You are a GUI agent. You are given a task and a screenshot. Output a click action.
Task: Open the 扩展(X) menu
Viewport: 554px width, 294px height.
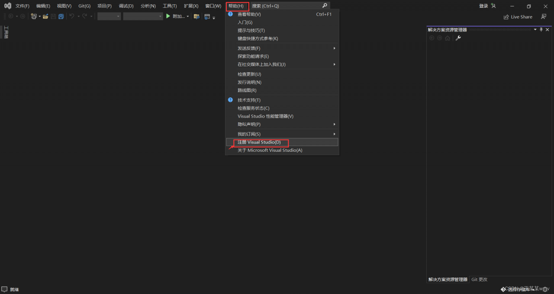tap(191, 6)
